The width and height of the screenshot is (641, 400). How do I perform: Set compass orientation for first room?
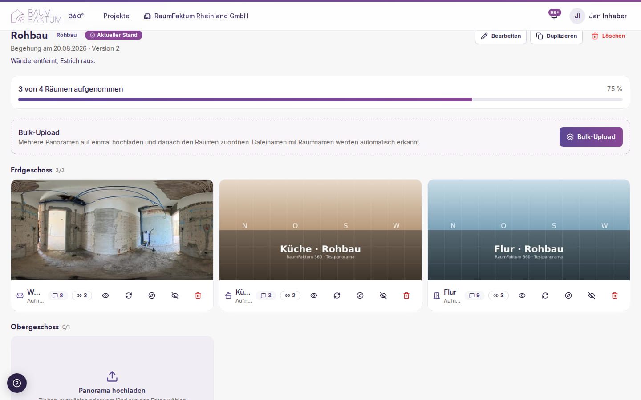(x=152, y=296)
